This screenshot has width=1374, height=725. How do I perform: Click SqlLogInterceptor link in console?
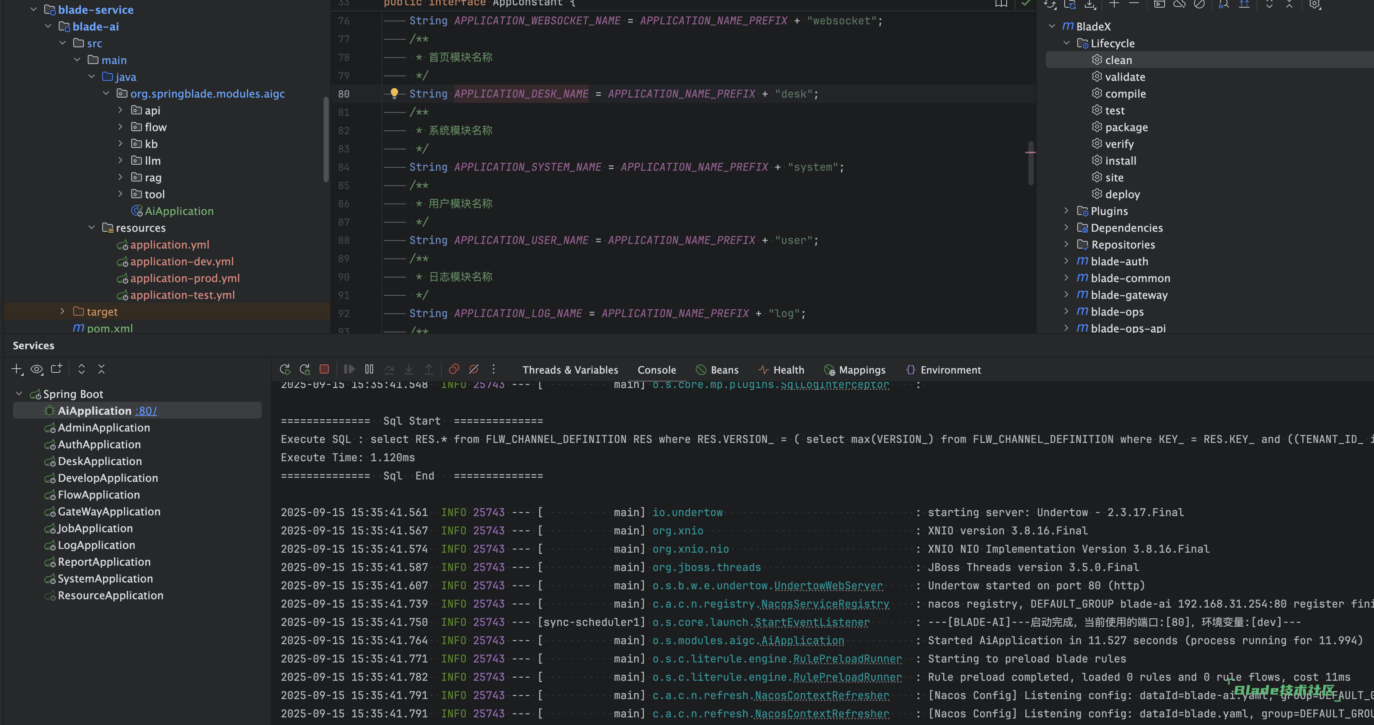tap(835, 384)
